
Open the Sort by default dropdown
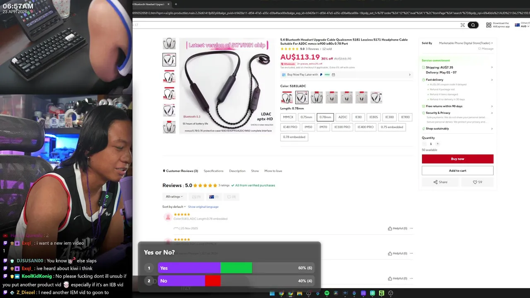point(174,207)
